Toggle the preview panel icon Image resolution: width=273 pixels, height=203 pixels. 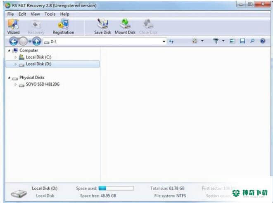click(x=232, y=41)
